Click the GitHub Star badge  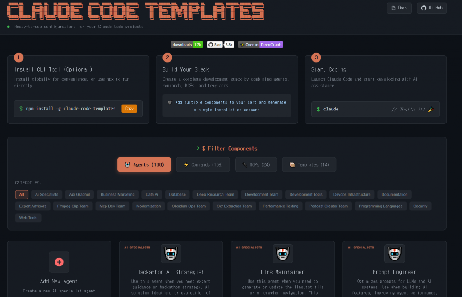pos(214,45)
